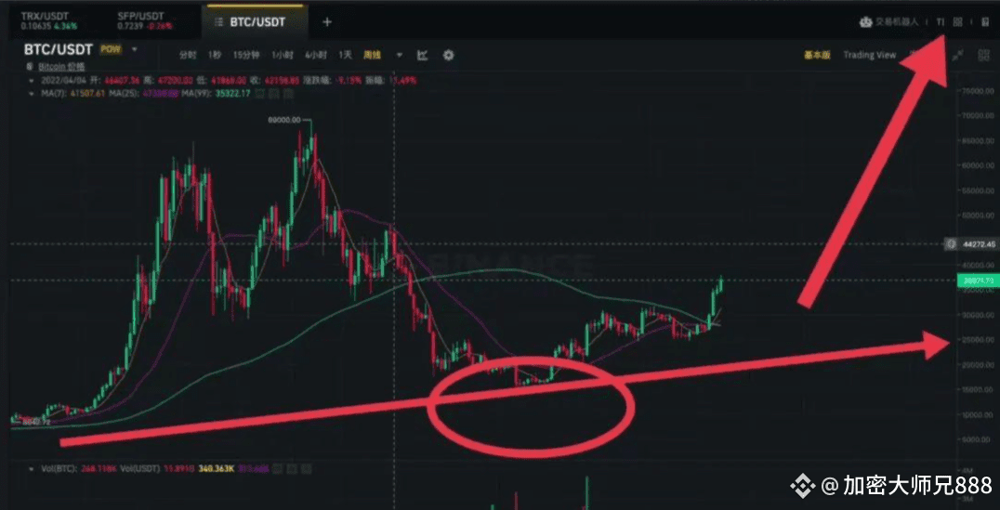Click the list icon beside BTC/USDT tab

tap(218, 21)
